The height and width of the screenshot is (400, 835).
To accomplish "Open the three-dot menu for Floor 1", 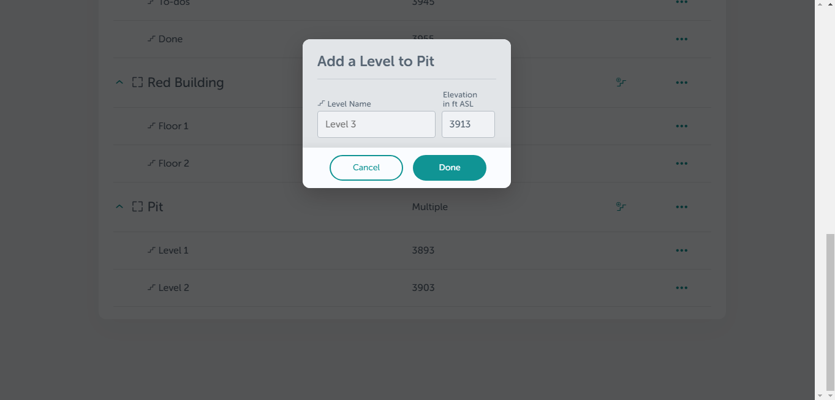I will [681, 126].
